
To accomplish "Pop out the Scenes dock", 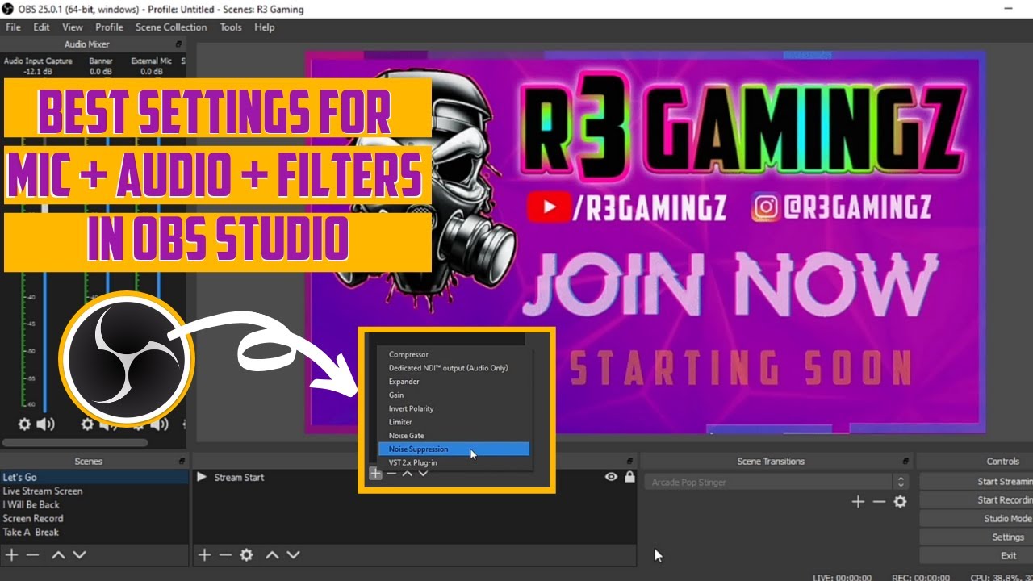I will click(x=182, y=461).
